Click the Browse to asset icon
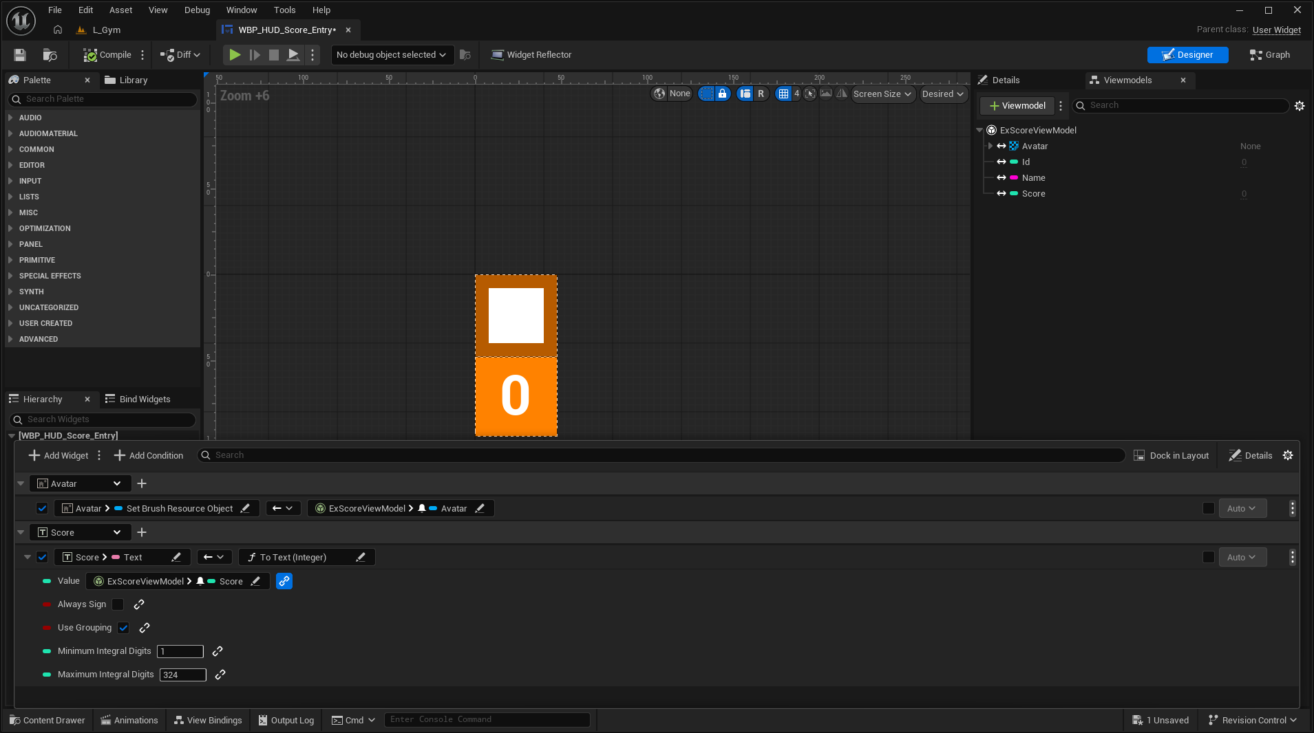The image size is (1314, 733). (x=50, y=55)
